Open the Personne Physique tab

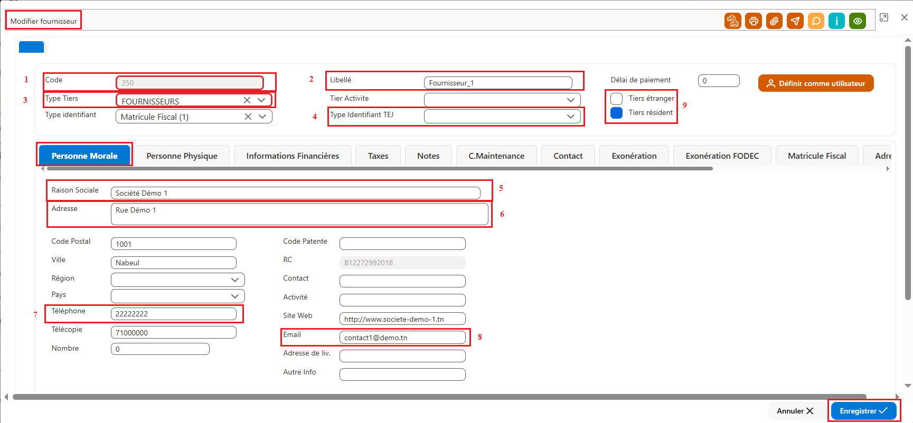coord(182,156)
